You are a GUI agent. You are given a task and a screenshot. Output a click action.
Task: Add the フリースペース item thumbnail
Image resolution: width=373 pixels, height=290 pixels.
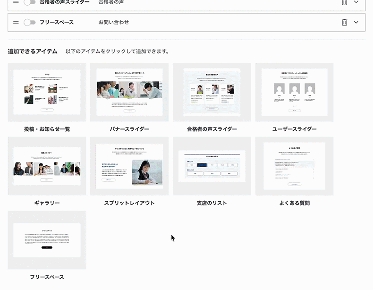click(x=47, y=240)
